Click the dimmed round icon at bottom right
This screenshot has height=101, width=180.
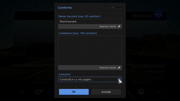click(141, 92)
